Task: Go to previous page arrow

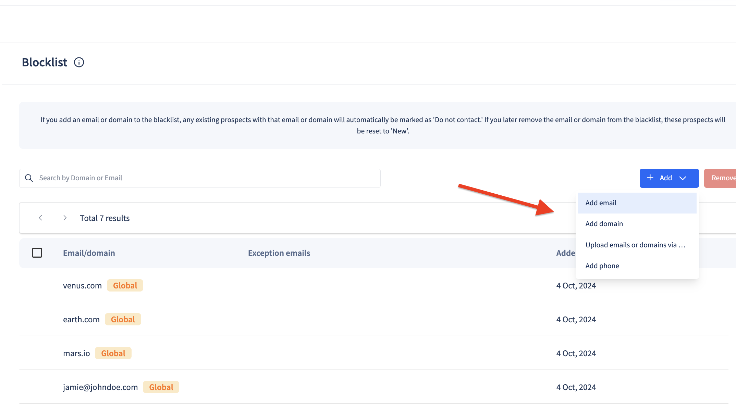Action: [40, 218]
